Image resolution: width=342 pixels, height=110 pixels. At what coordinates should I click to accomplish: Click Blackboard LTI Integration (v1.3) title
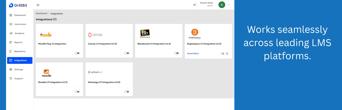154,44
